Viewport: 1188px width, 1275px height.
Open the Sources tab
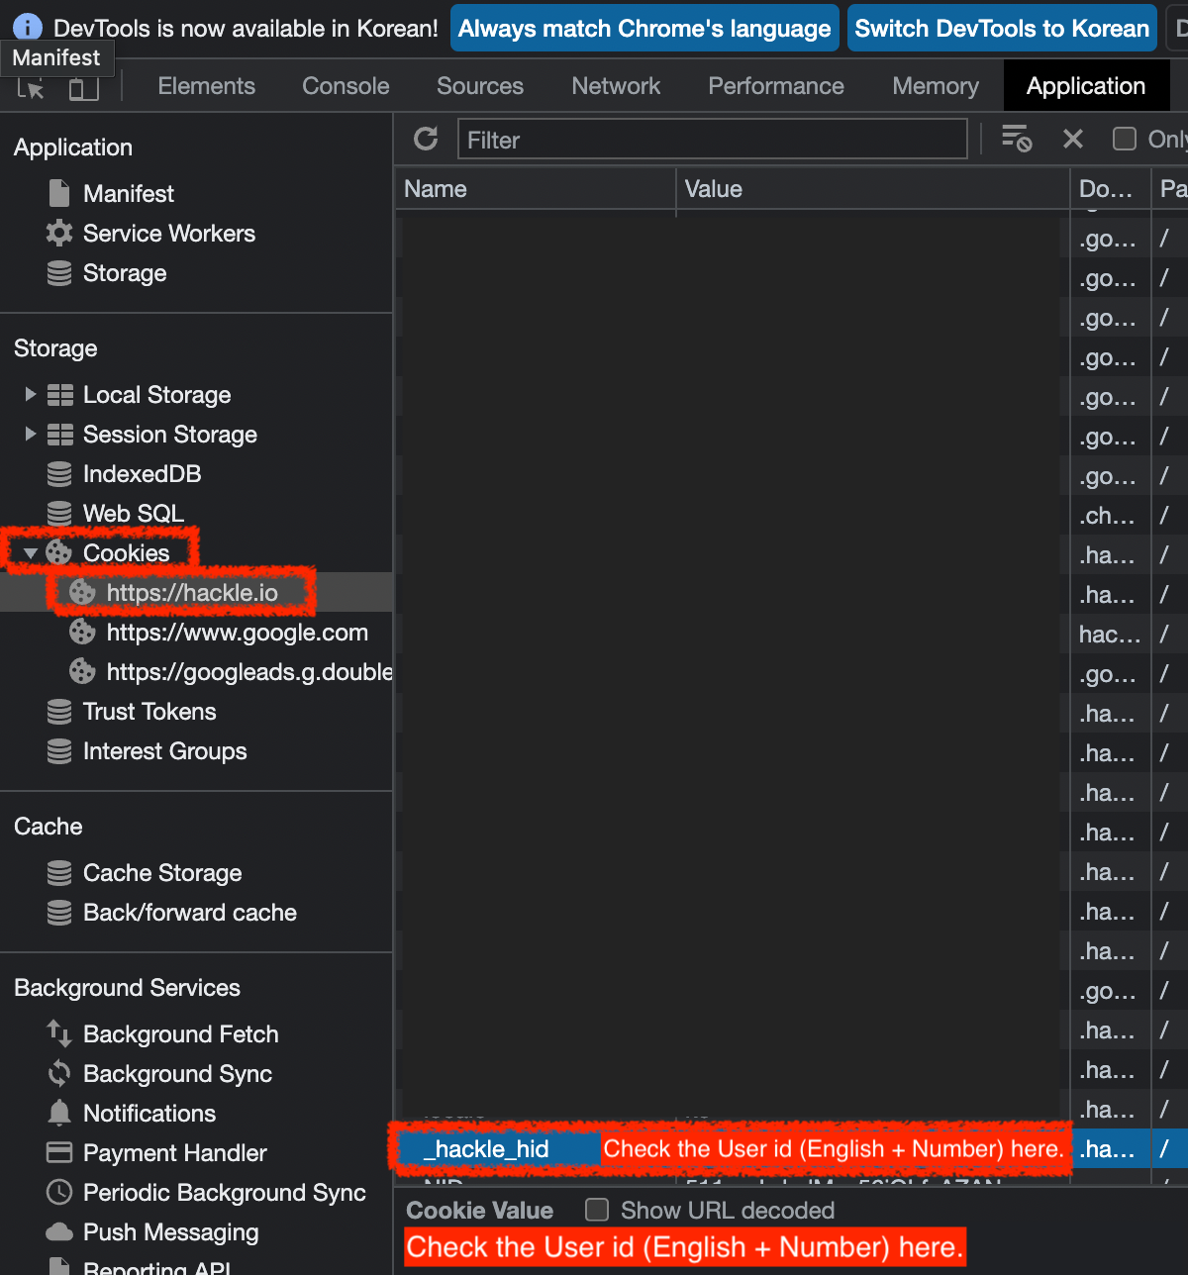coord(480,86)
